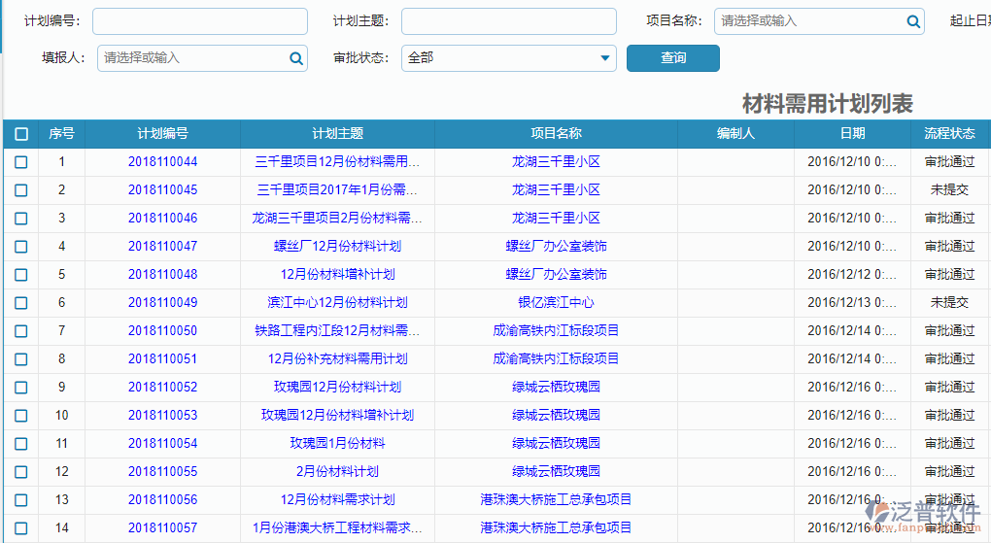Click magnifier icon in 填报人 field
This screenshot has height=543, width=991.
coord(296,58)
